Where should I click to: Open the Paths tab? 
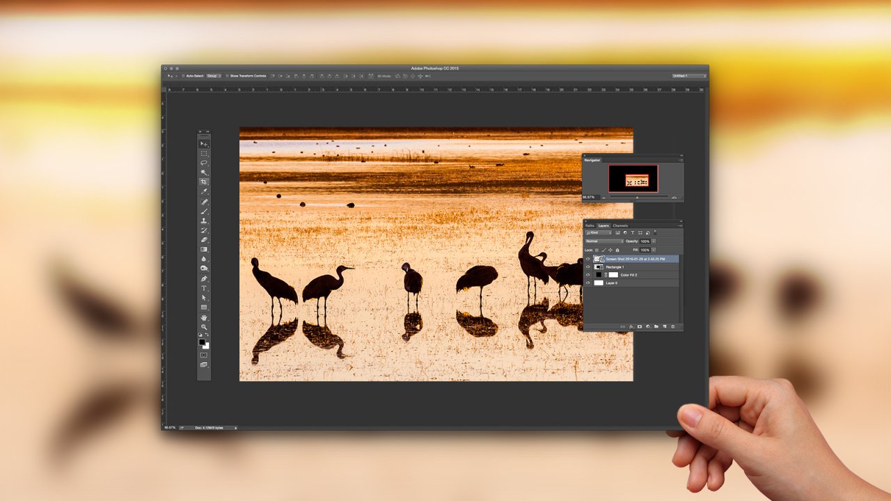point(589,225)
